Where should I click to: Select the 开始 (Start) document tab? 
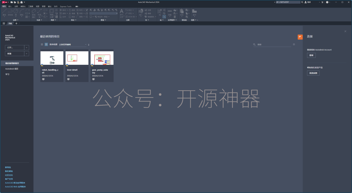(x=10, y=23)
